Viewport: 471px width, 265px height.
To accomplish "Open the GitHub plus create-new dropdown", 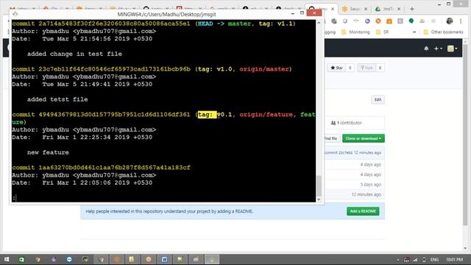I will [x=438, y=49].
